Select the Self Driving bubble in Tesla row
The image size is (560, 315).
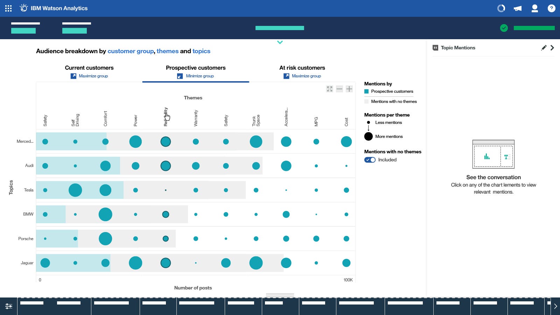click(x=75, y=190)
